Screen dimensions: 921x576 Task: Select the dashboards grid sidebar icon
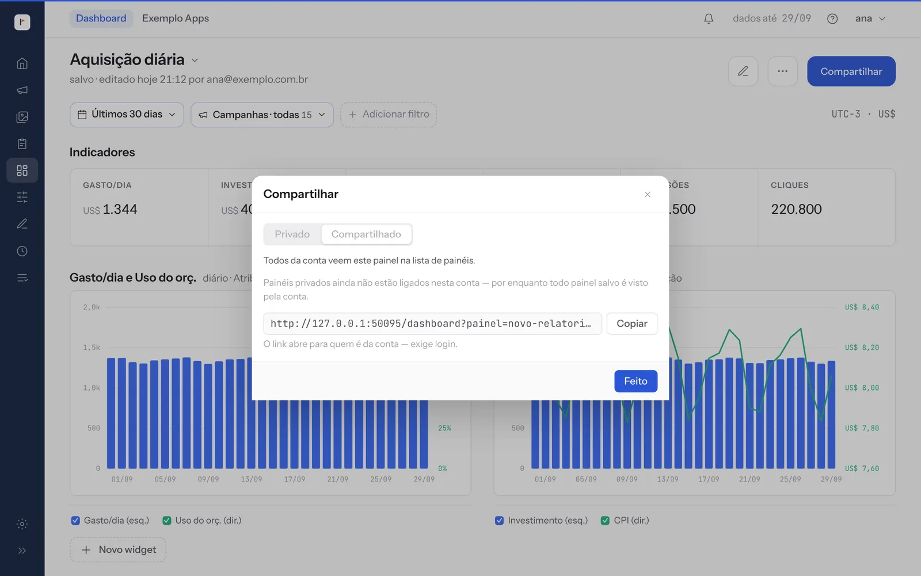coord(22,170)
